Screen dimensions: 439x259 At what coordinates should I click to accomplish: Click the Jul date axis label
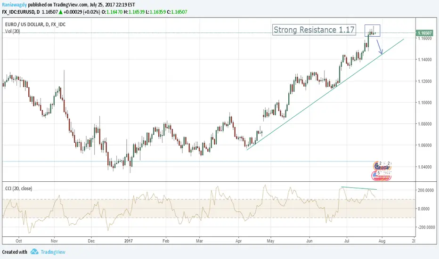tap(347, 241)
